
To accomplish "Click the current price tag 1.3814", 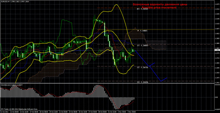I will point(217,50).
